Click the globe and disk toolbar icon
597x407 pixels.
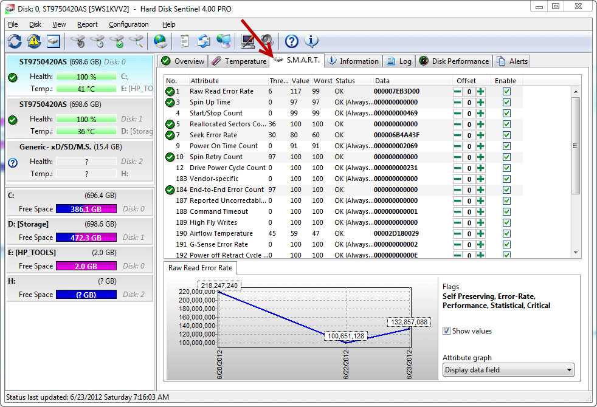[160, 41]
